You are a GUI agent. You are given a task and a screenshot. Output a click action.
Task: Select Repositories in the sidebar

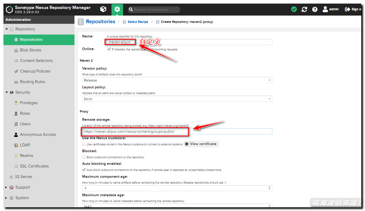tap(39, 40)
